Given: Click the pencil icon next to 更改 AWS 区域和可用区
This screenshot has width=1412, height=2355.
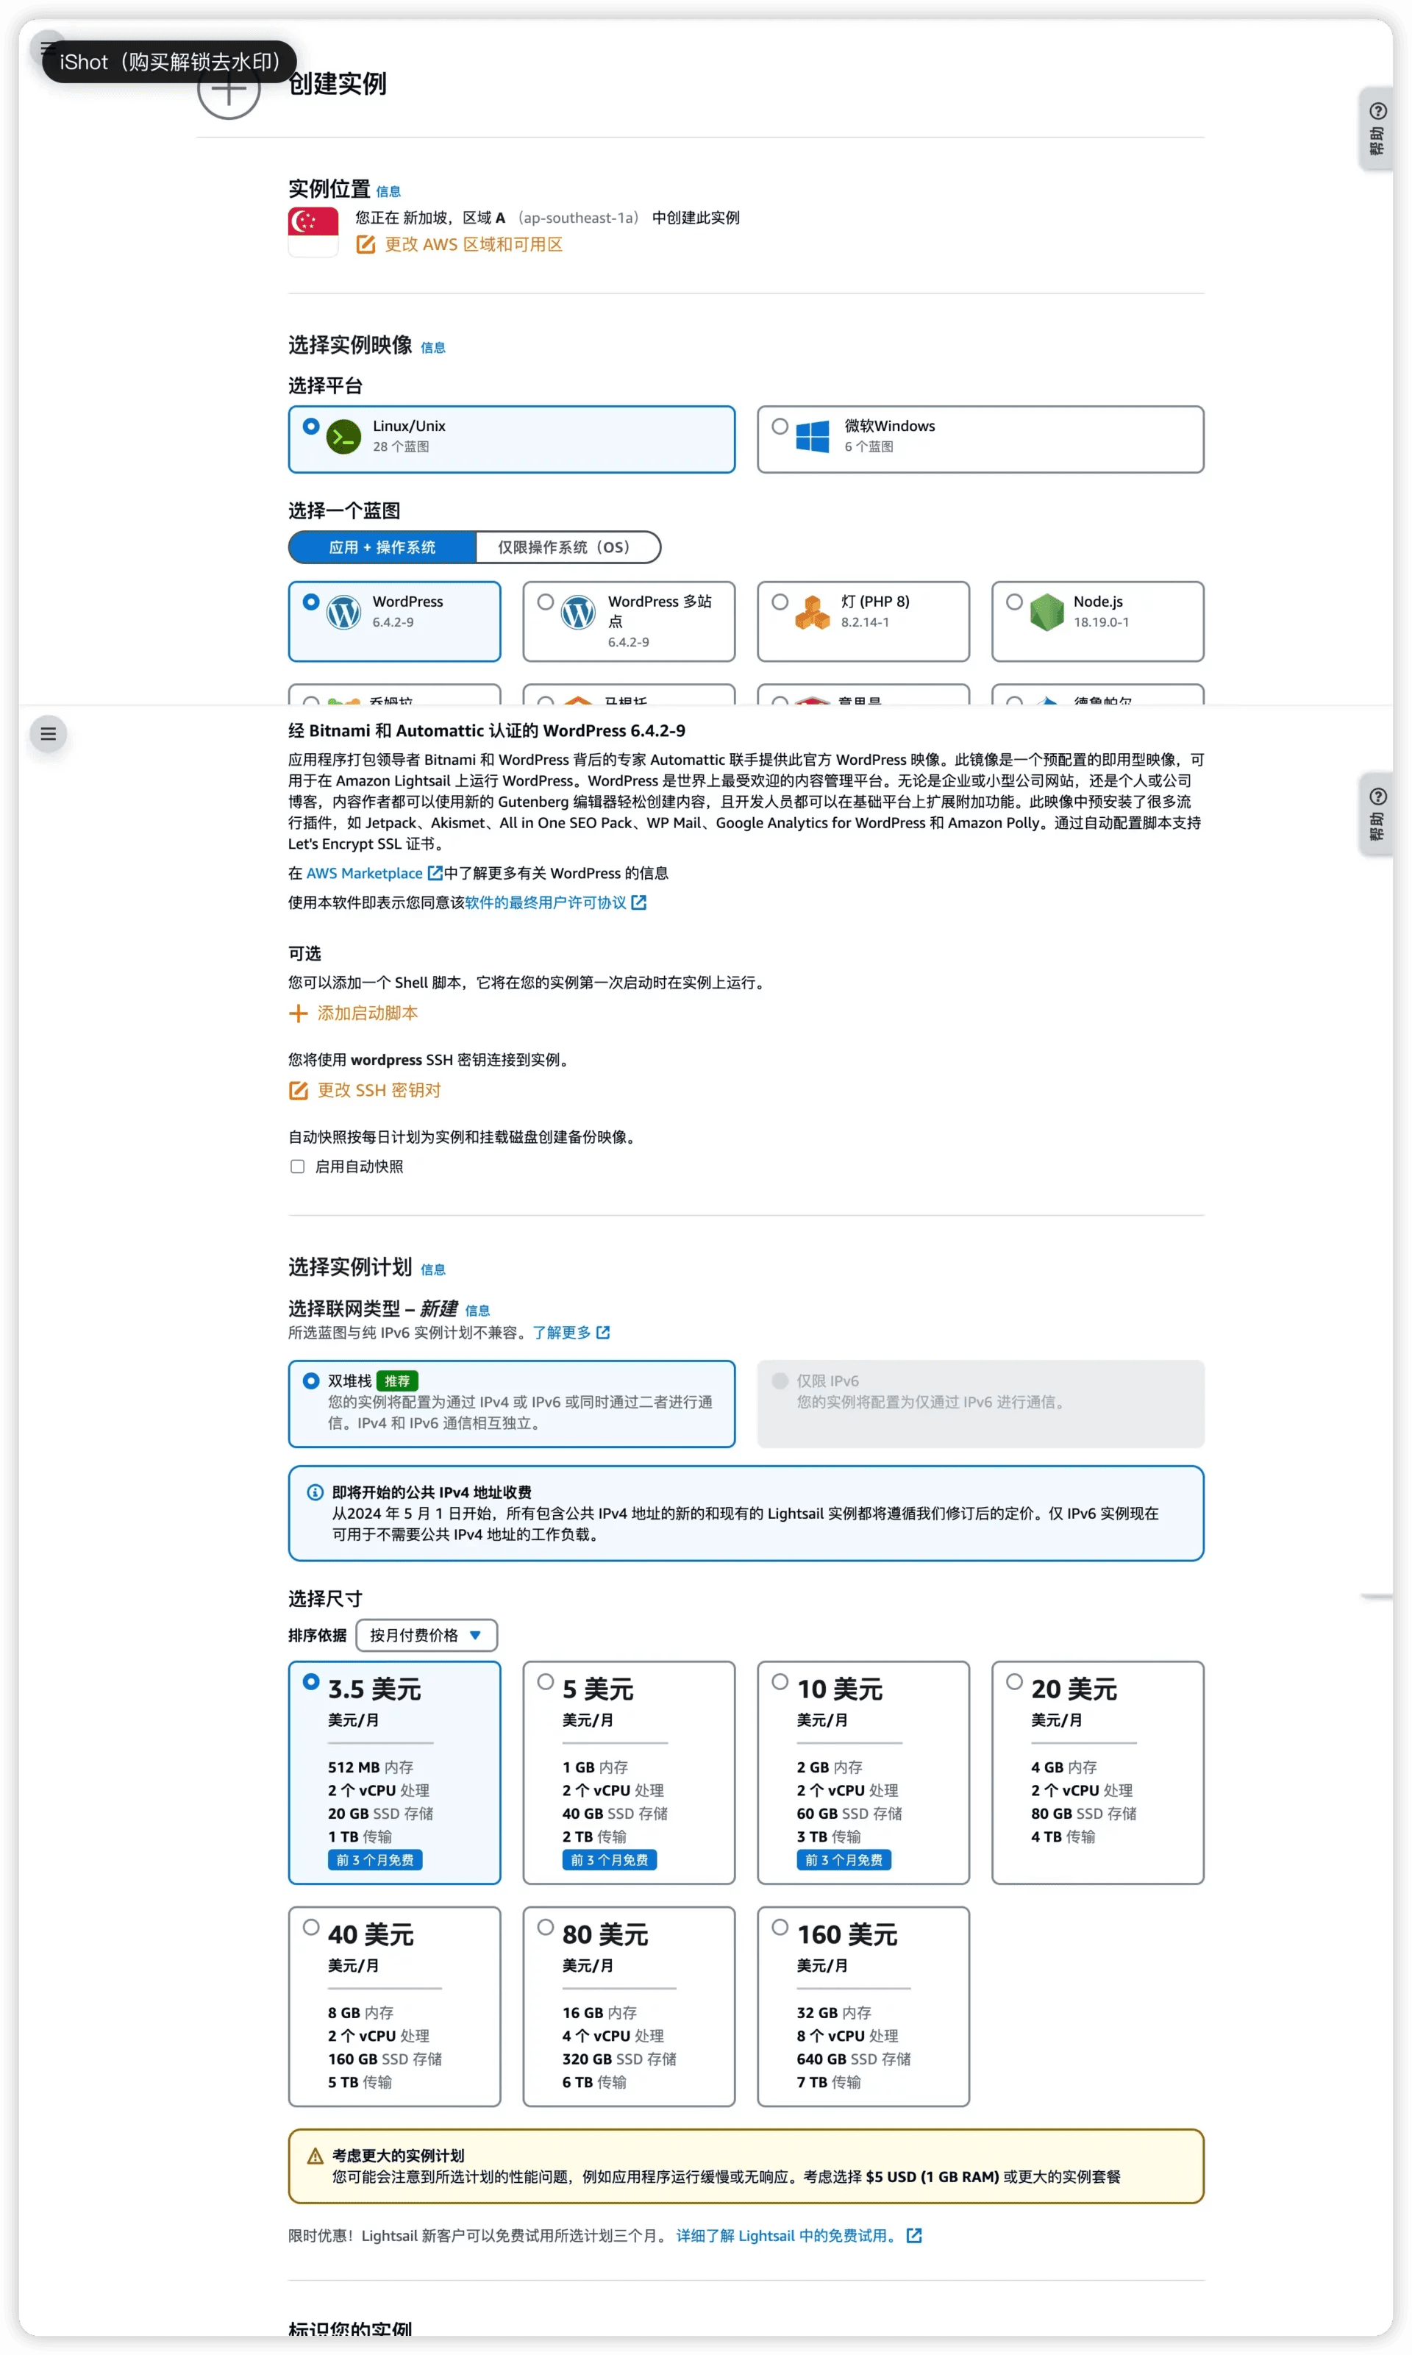Looking at the screenshot, I should [366, 244].
